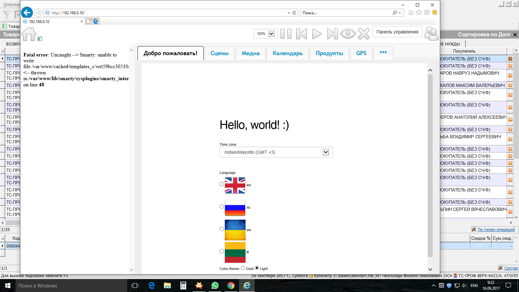Click the next track icon

click(332, 34)
